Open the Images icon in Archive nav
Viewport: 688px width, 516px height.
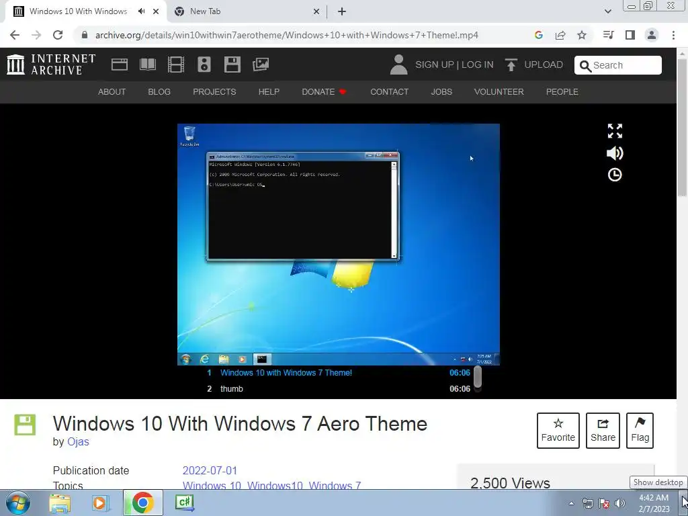tap(261, 64)
